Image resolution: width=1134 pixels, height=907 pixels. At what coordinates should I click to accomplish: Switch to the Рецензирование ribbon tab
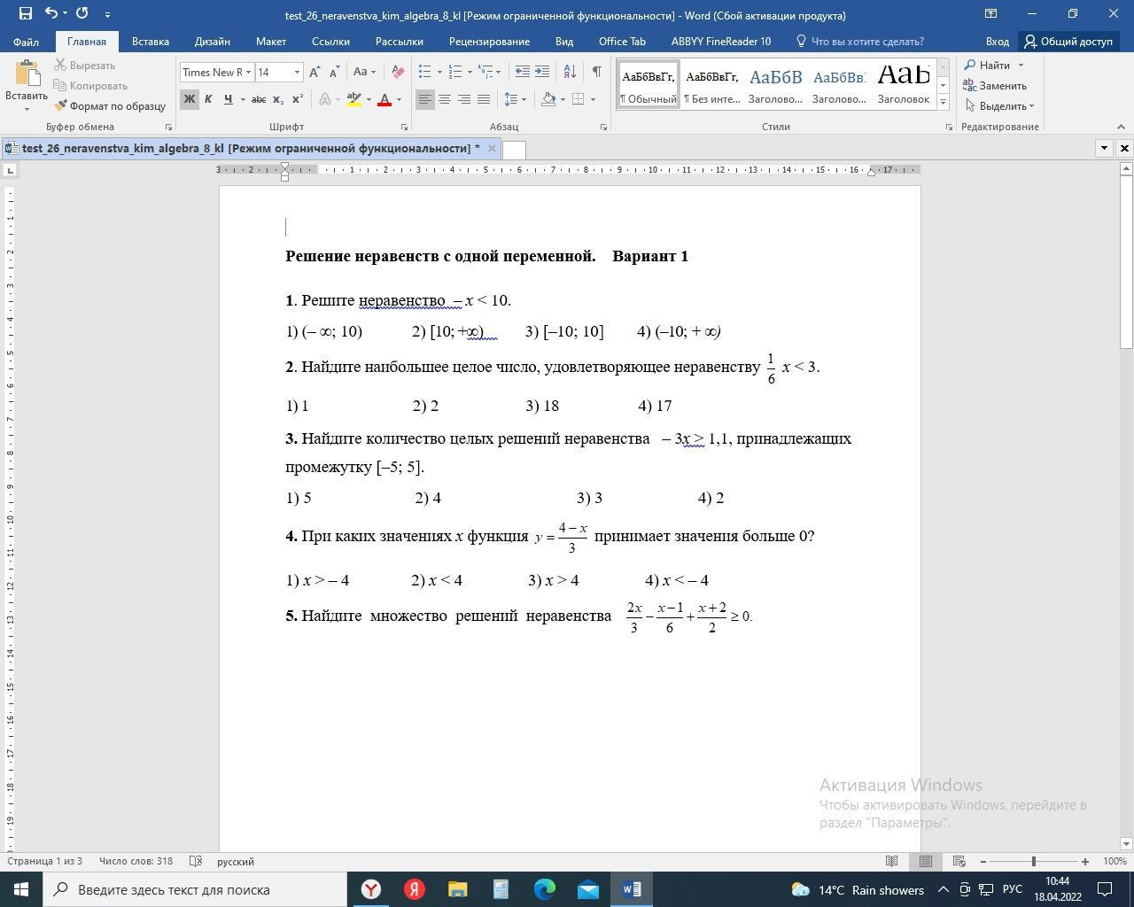pyautogui.click(x=489, y=42)
